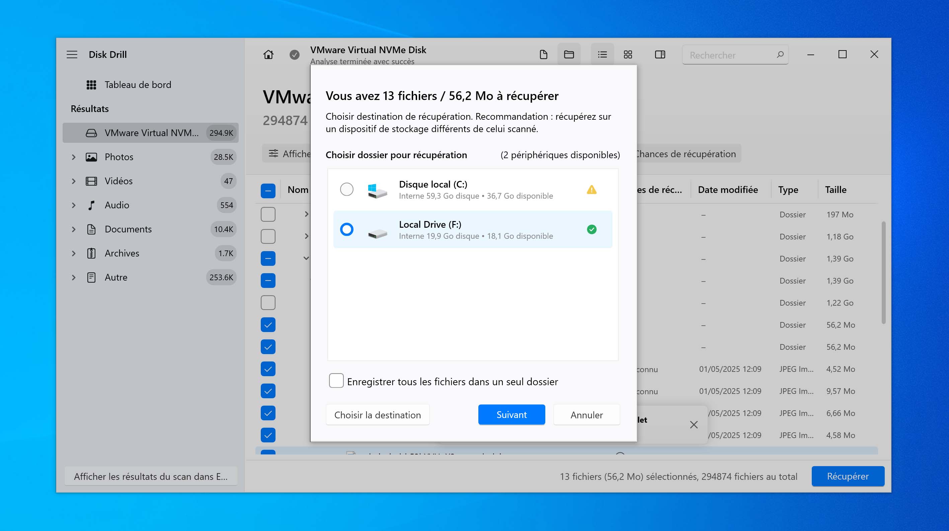Screen dimensions: 949x531
Task: Expand the Autre category
Action: click(74, 277)
